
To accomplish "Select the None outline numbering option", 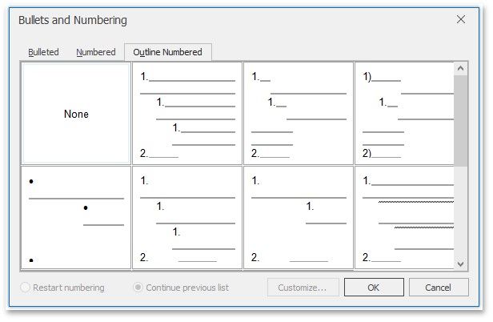I will point(76,114).
